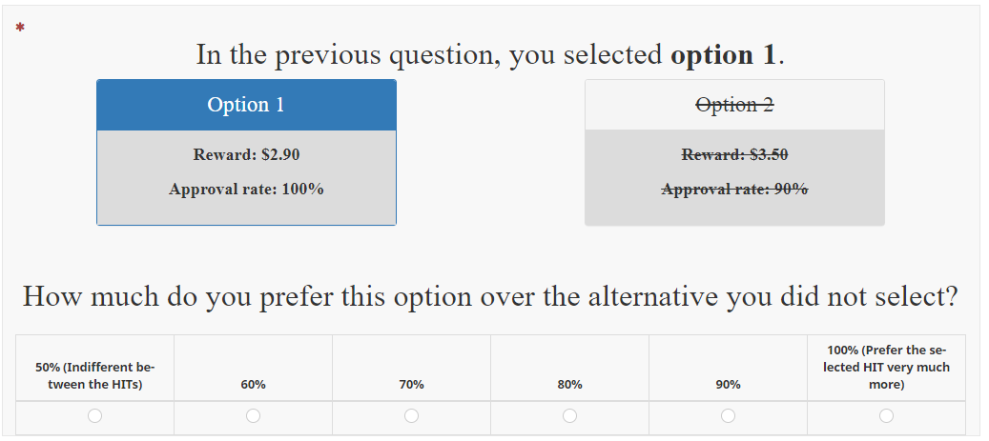Image resolution: width=989 pixels, height=441 pixels.
Task: Click the crossed-out Option 2 header
Action: tap(734, 105)
